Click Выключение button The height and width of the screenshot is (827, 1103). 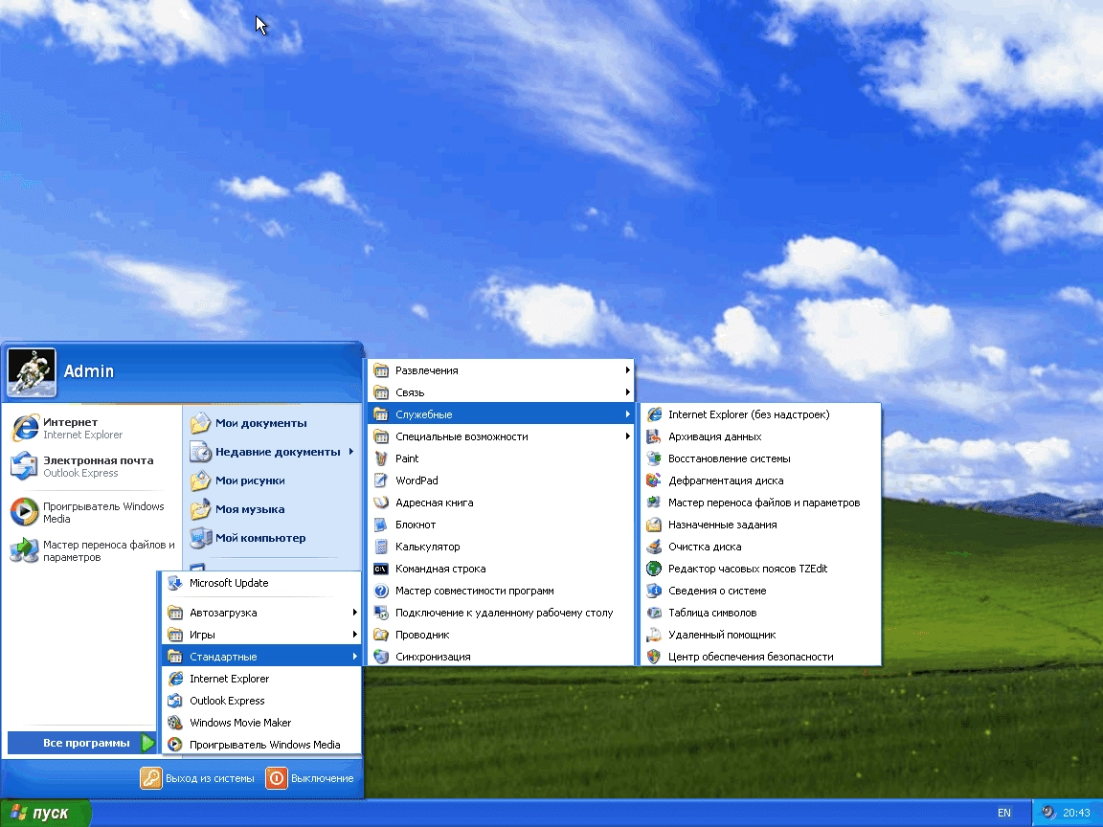pyautogui.click(x=310, y=778)
